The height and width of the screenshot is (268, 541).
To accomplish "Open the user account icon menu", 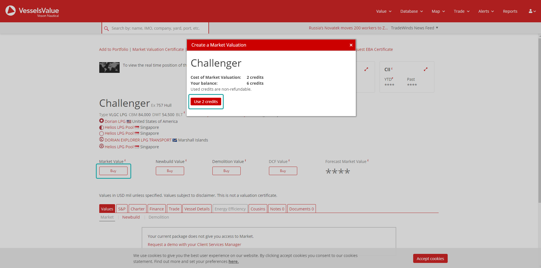I will point(532,11).
